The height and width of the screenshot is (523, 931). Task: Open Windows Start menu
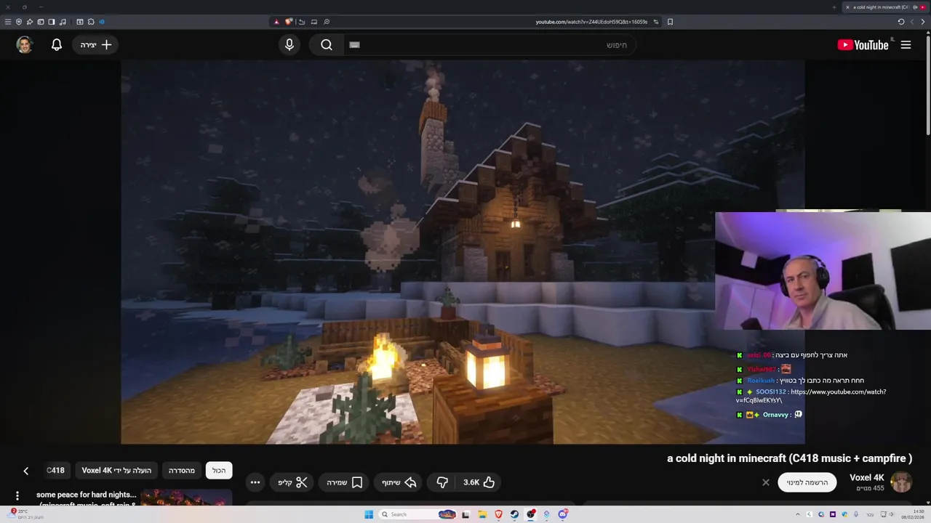pos(369,514)
